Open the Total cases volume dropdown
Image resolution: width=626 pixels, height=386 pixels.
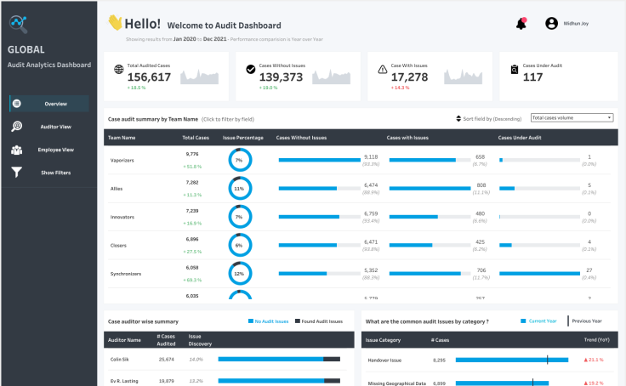point(572,117)
